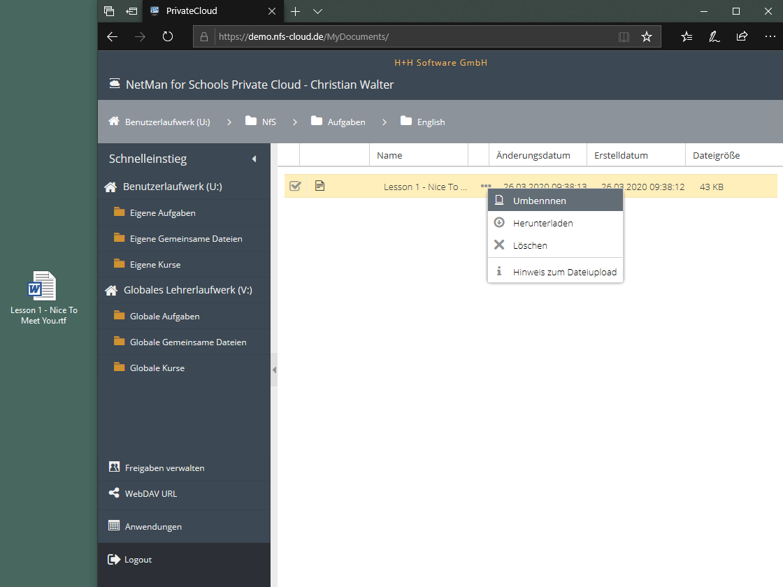
Task: Sort by the Erstelldatum column header
Action: (636, 155)
